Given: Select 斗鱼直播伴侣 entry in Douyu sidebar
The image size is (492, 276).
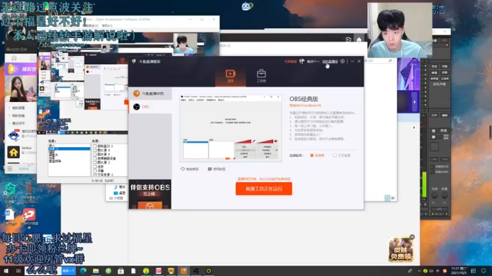Looking at the screenshot, I should coord(150,94).
